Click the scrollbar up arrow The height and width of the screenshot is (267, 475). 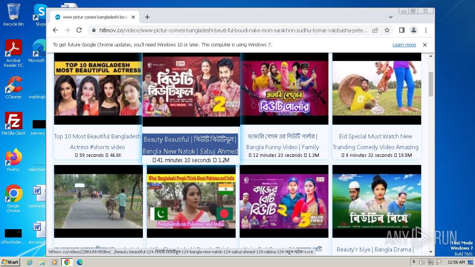431,56
